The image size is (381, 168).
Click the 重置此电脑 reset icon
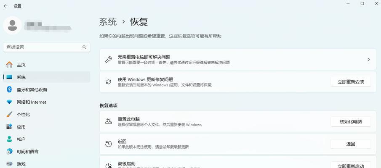(108, 121)
